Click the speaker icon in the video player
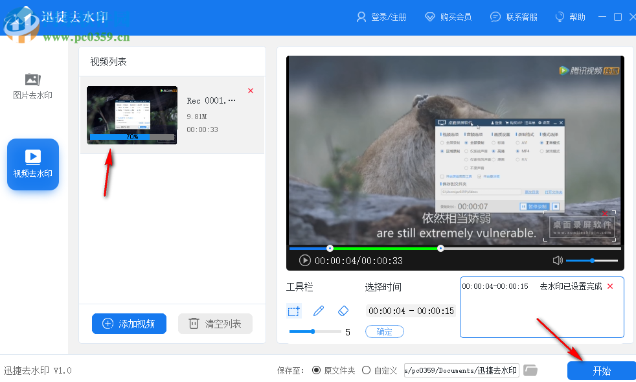Screen dimensions: 636x382 (557, 260)
